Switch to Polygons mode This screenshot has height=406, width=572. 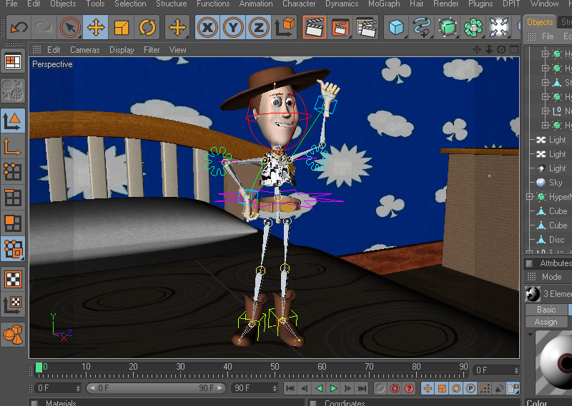pyautogui.click(x=13, y=223)
